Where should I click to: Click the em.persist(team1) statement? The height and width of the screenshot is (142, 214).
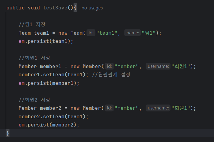46,41
